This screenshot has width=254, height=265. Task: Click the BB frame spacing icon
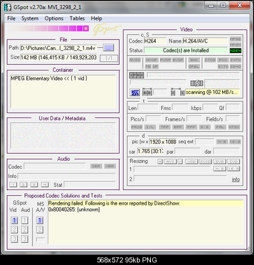(147, 92)
